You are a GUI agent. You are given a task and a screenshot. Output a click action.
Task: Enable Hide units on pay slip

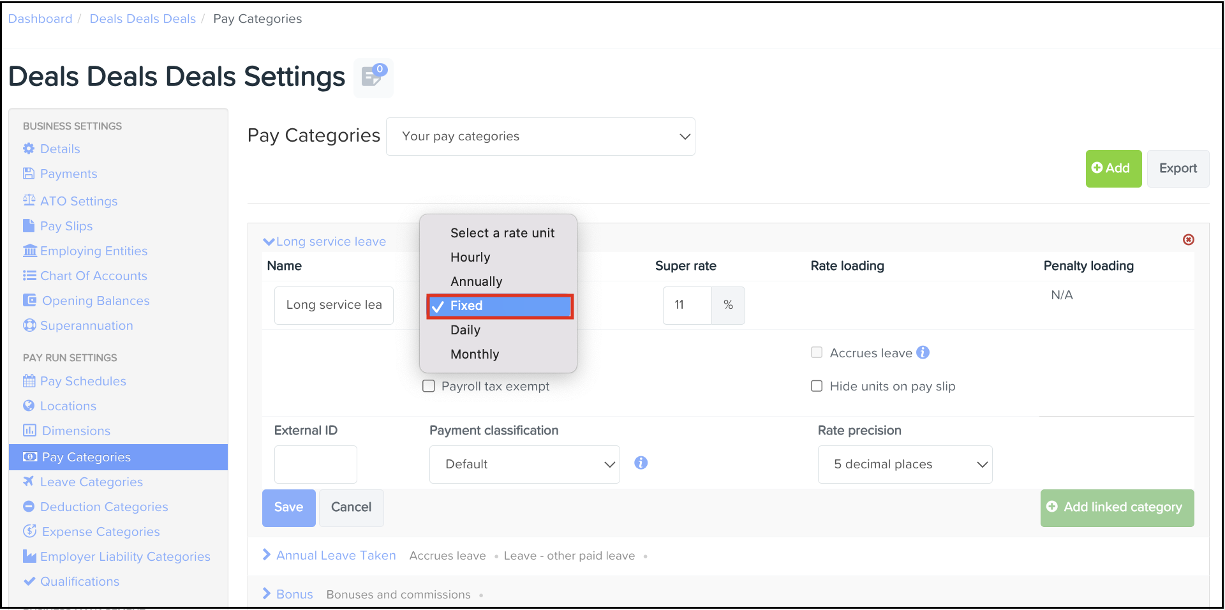(x=817, y=386)
